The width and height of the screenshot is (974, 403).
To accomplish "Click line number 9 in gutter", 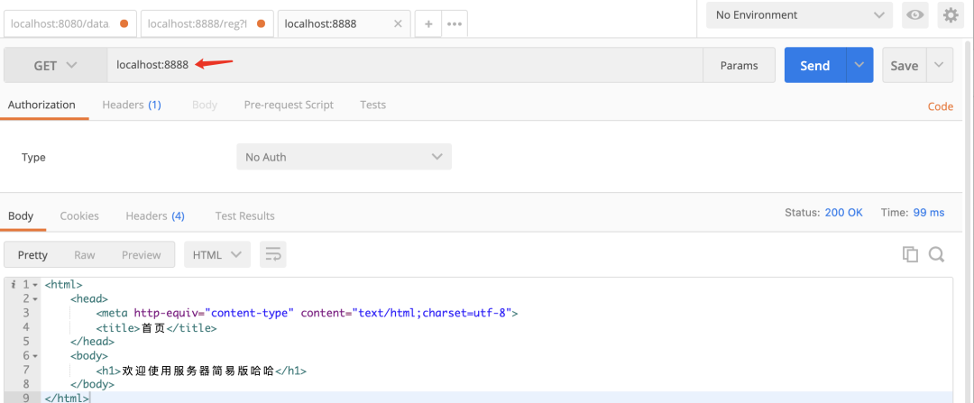I will (26, 398).
